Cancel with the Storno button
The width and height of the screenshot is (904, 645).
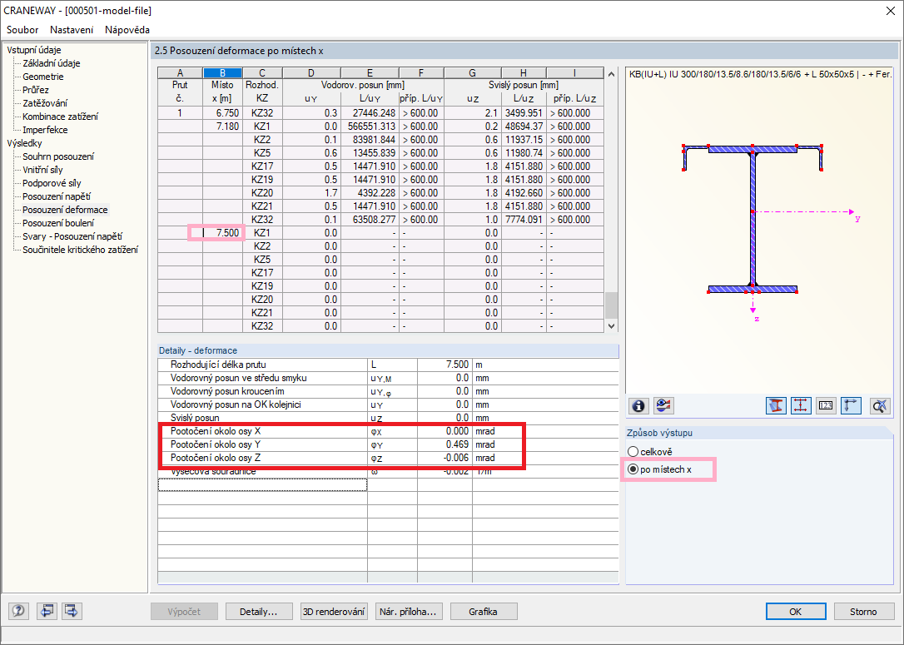pos(863,612)
